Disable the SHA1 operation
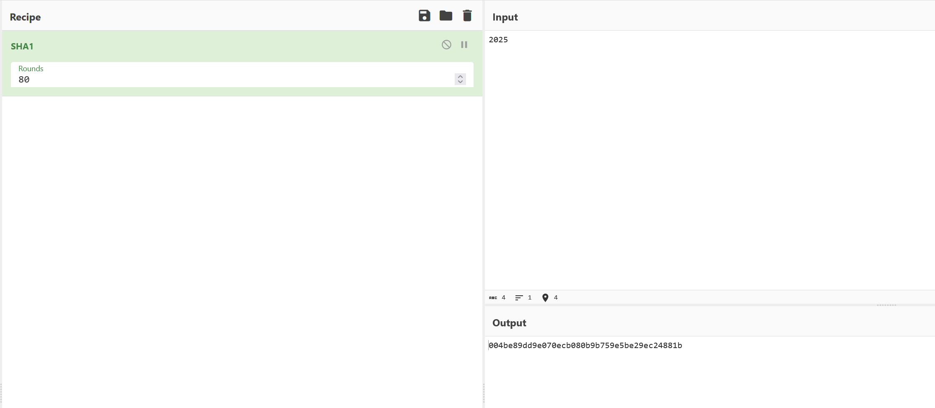 pyautogui.click(x=446, y=45)
